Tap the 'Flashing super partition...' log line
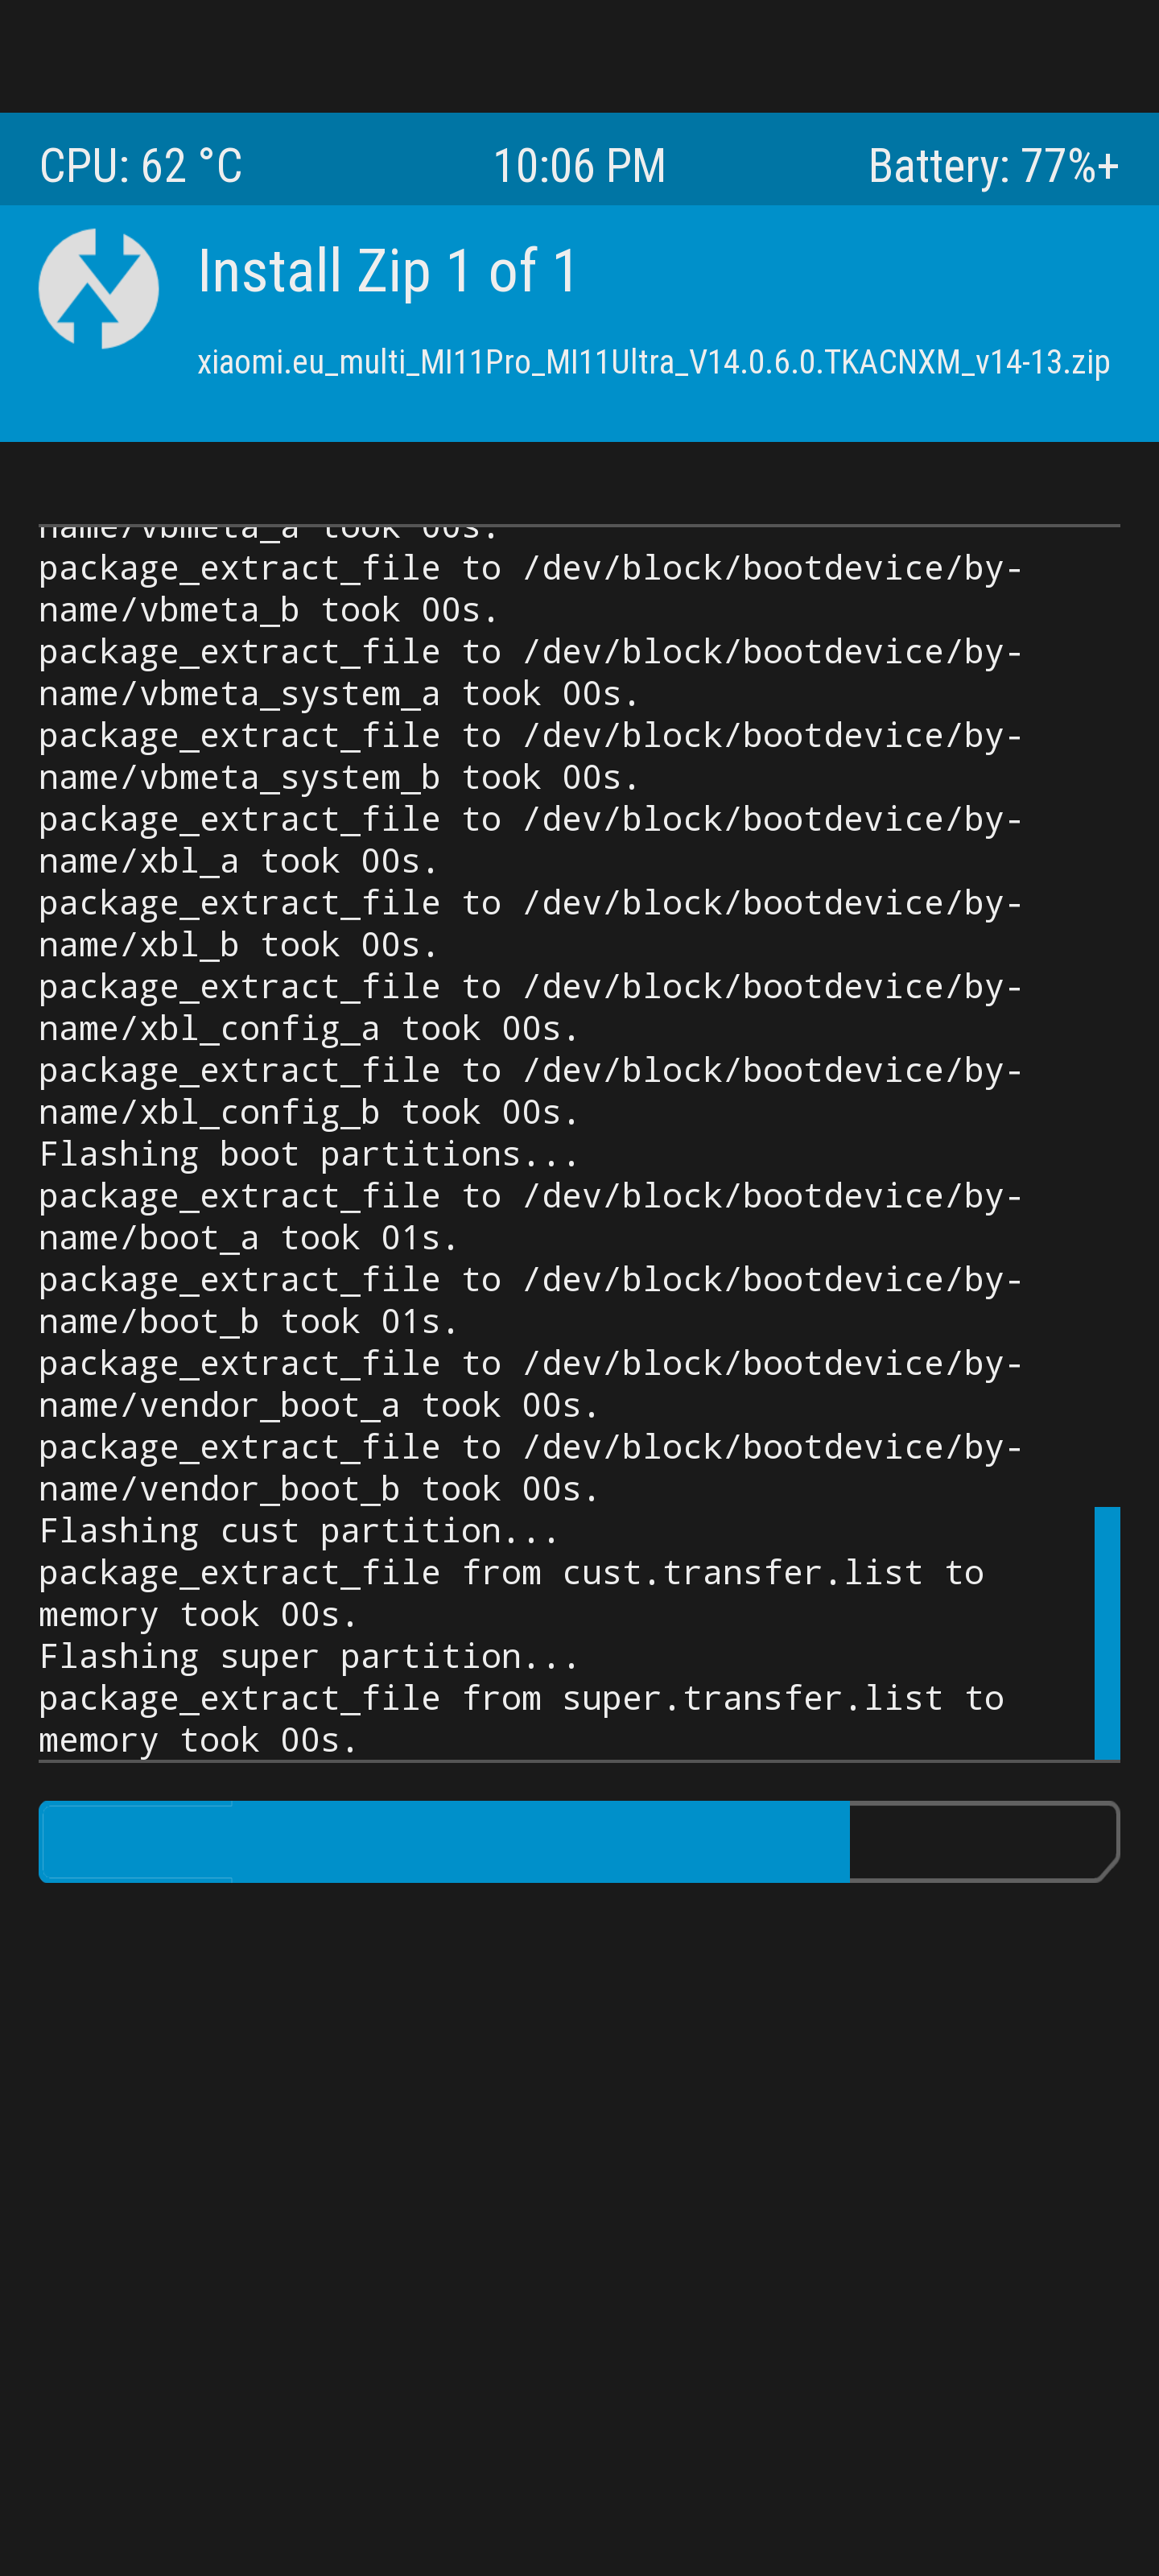 click(309, 1657)
